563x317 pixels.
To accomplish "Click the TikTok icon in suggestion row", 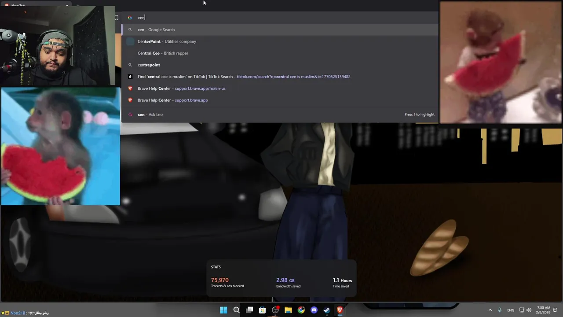I will pos(130,77).
